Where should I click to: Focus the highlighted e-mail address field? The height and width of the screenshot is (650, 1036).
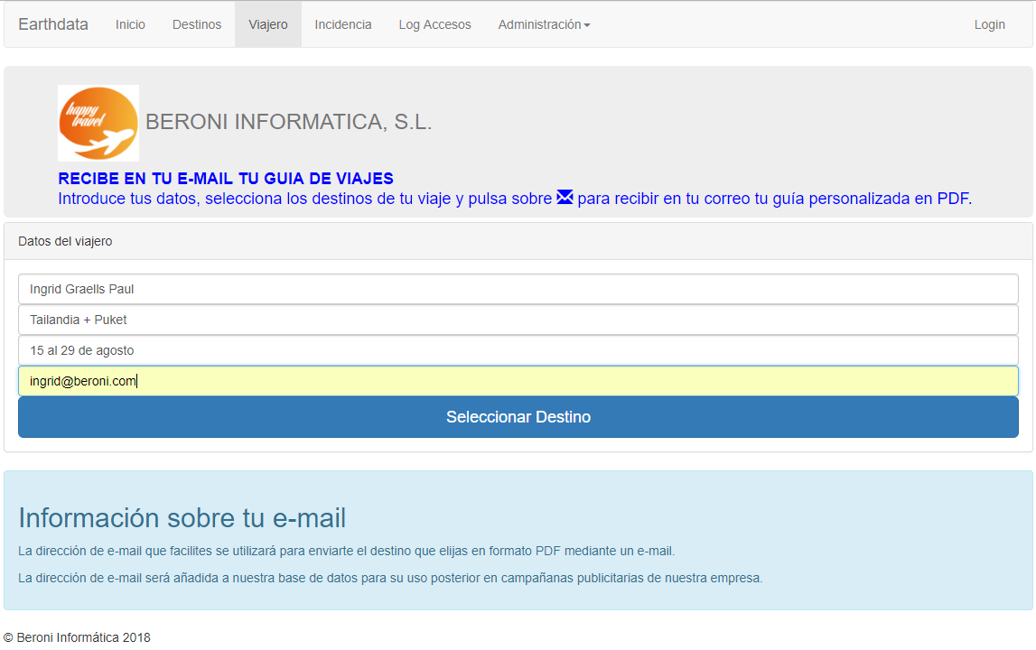(518, 380)
